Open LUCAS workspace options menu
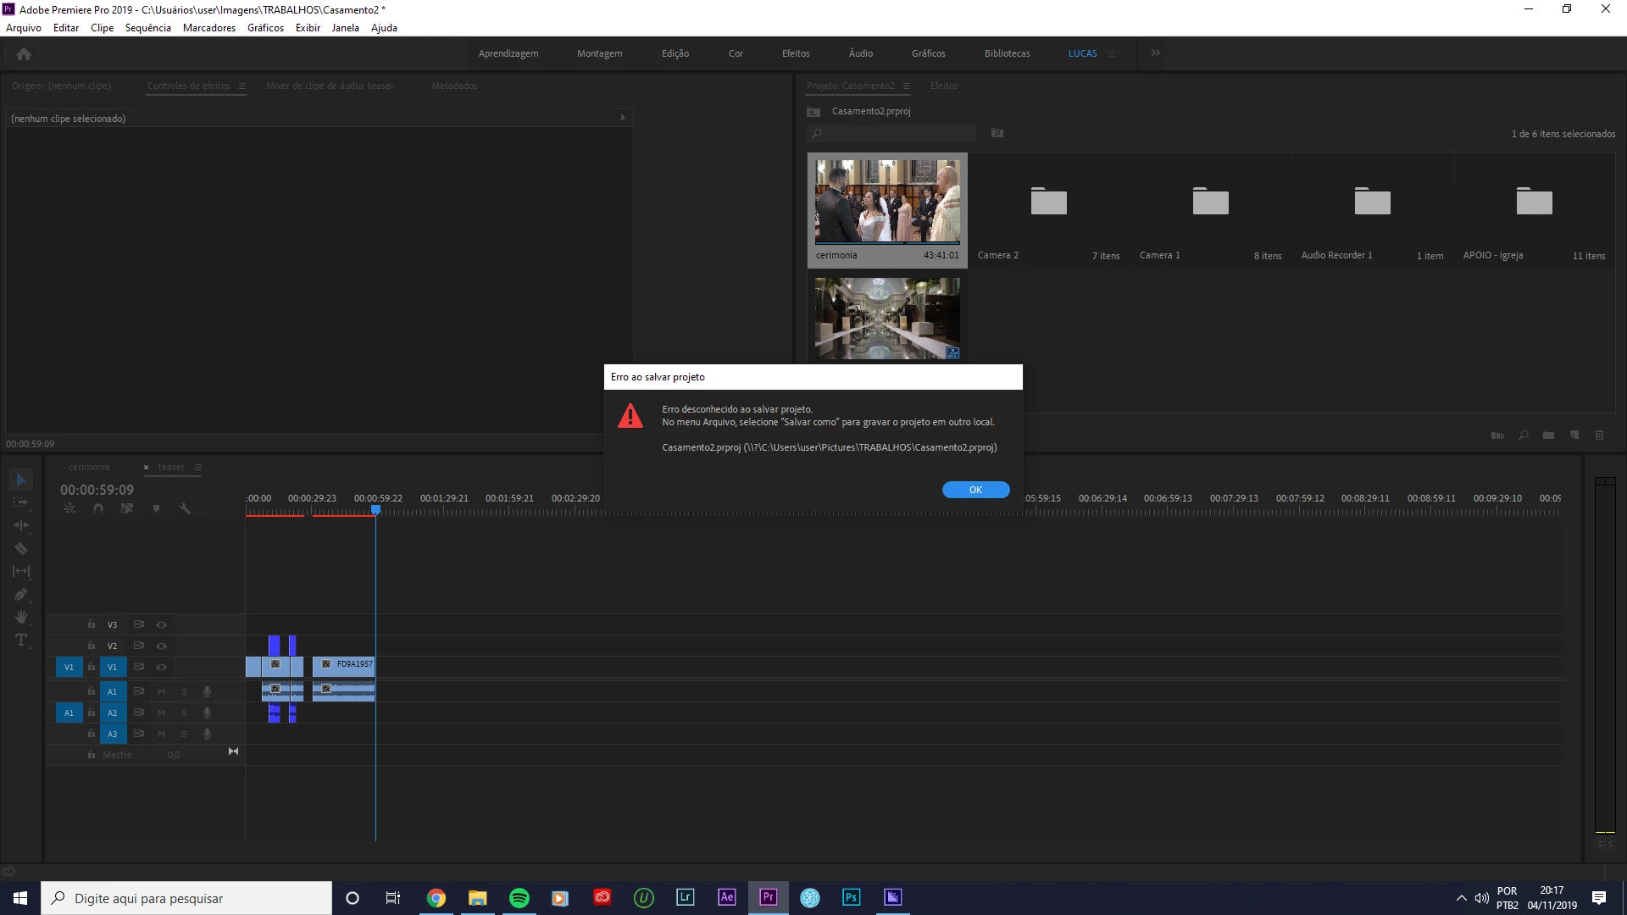This screenshot has width=1627, height=915. (x=1112, y=53)
